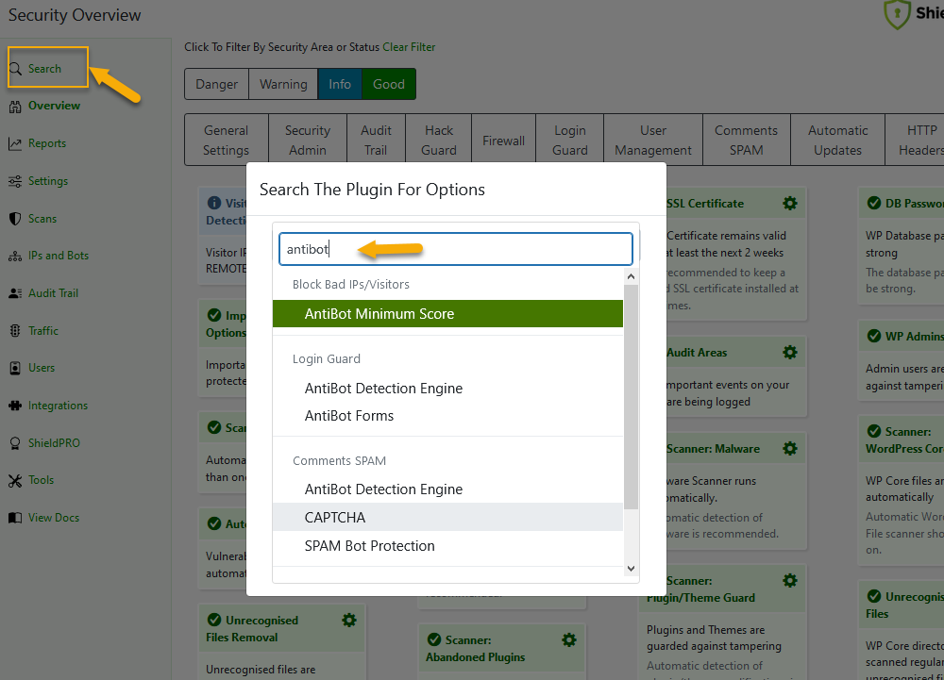Open Reports from the sidebar
Viewport: 944px width, 680px height.
(47, 143)
